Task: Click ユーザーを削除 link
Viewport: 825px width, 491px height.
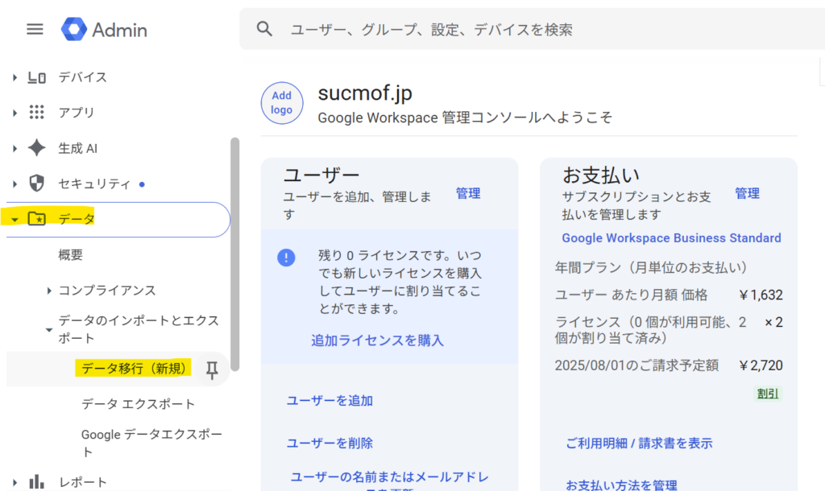Action: 330,444
